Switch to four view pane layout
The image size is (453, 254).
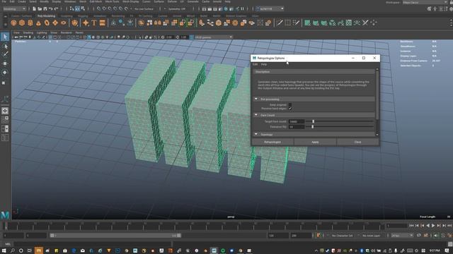[5, 119]
